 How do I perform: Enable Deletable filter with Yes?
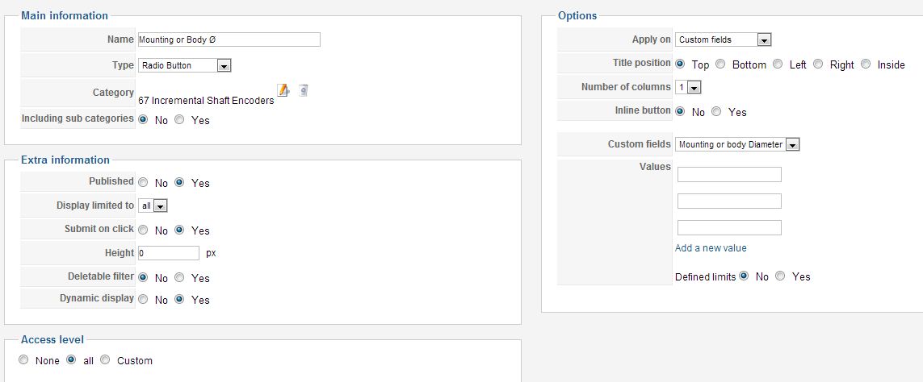(x=179, y=276)
